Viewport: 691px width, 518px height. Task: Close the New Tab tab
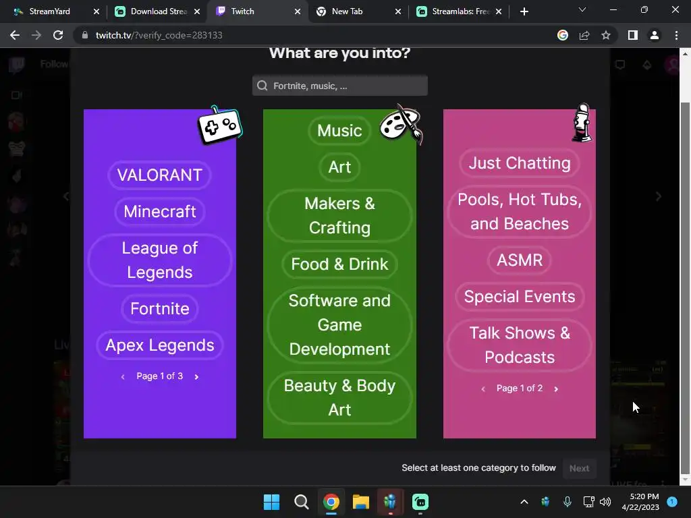click(x=398, y=11)
